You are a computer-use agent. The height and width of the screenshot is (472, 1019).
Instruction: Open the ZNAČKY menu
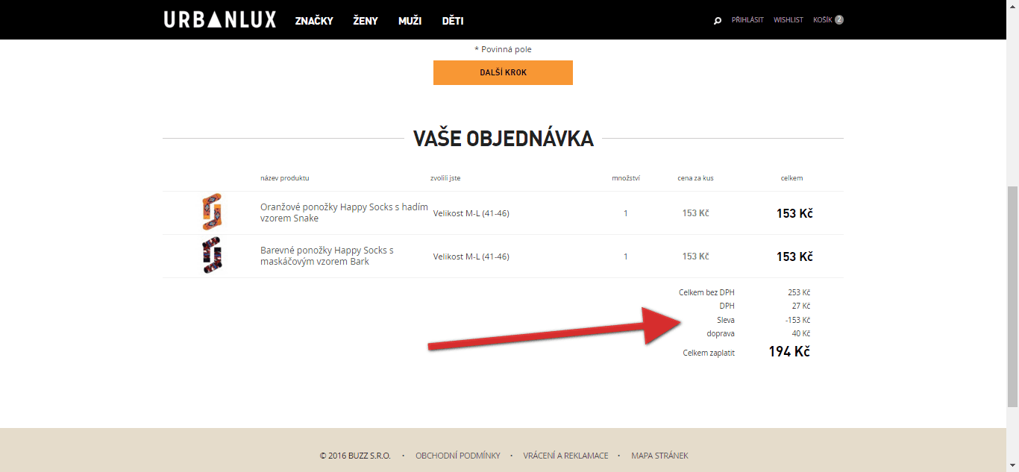tap(314, 21)
